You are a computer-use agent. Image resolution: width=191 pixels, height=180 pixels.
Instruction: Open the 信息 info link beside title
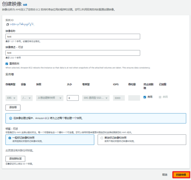tap(25, 5)
